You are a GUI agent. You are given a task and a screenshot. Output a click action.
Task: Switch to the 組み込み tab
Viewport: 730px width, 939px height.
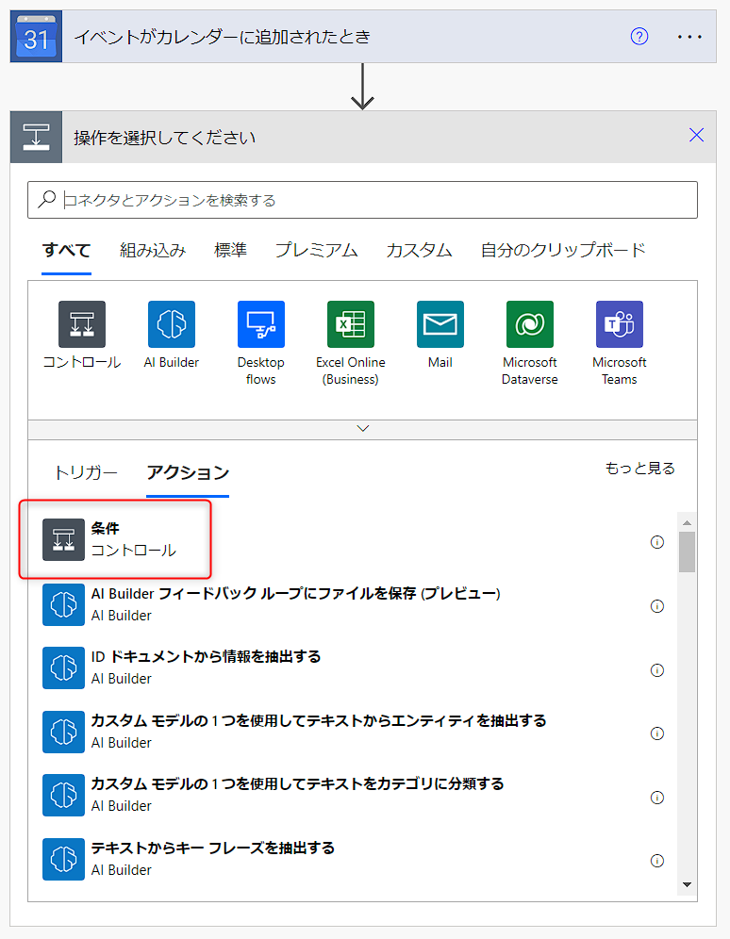pyautogui.click(x=153, y=250)
